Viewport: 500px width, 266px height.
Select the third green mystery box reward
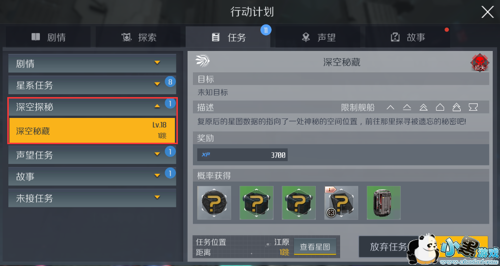pyautogui.click(x=299, y=203)
